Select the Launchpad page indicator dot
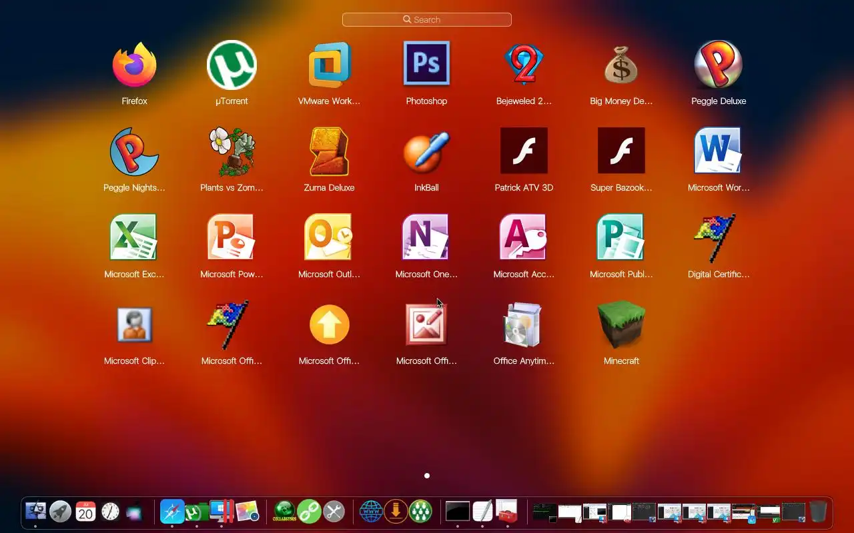The width and height of the screenshot is (854, 533). (x=427, y=476)
